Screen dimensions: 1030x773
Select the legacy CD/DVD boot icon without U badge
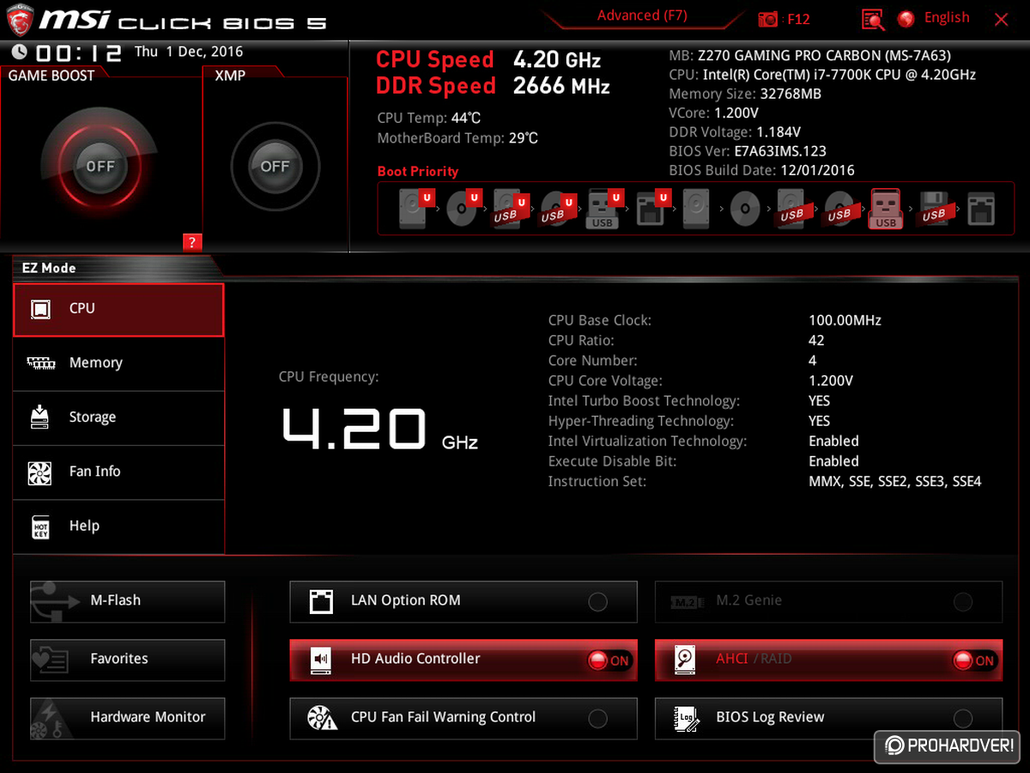coord(745,209)
